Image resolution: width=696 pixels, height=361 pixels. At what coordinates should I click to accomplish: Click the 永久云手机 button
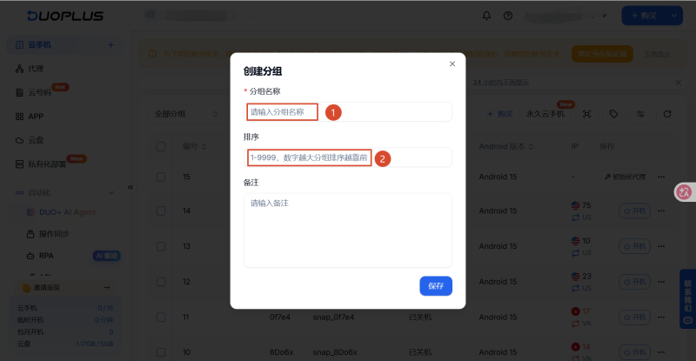(545, 114)
